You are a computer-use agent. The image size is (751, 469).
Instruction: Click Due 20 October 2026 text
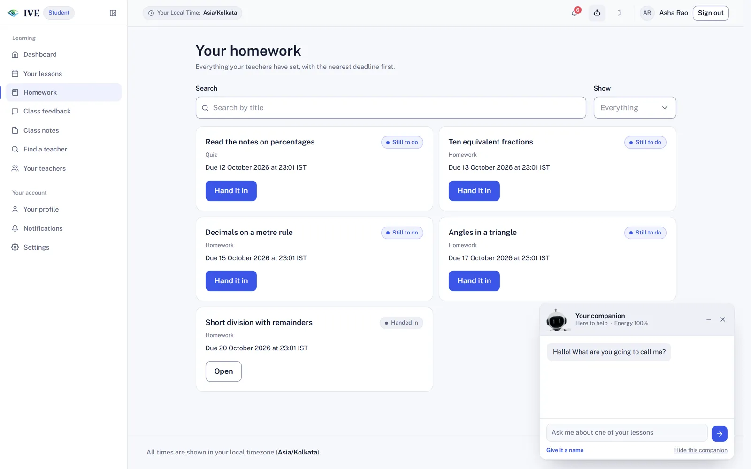pyautogui.click(x=257, y=348)
